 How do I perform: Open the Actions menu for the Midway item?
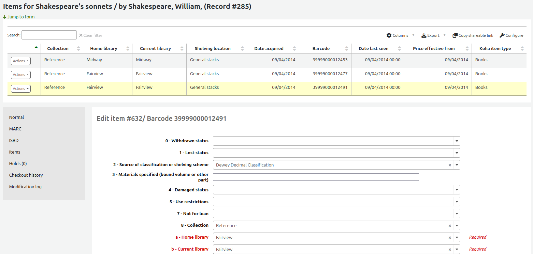(20, 61)
